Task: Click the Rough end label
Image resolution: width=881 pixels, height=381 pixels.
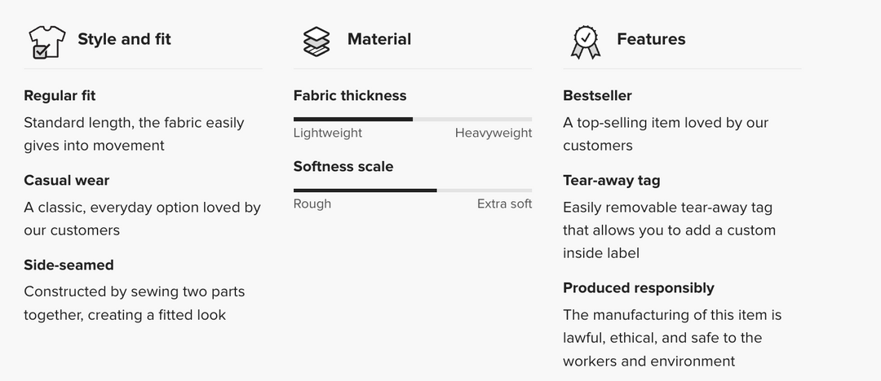Action: point(312,204)
